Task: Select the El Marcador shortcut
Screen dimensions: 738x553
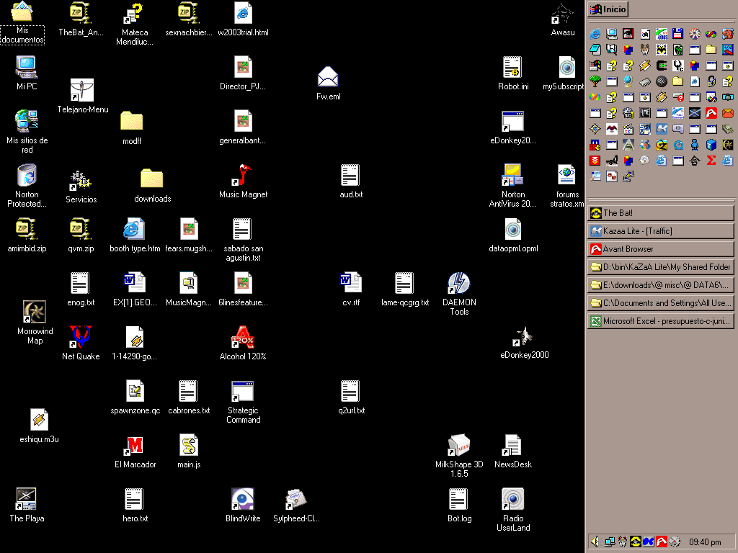Action: tap(135, 446)
